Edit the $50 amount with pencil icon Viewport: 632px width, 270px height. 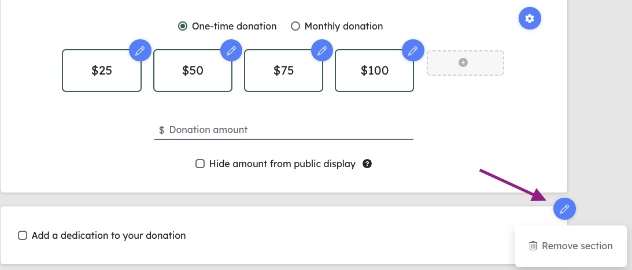tap(231, 50)
